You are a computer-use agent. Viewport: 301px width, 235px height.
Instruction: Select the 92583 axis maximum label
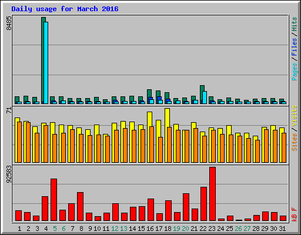tap(9, 174)
